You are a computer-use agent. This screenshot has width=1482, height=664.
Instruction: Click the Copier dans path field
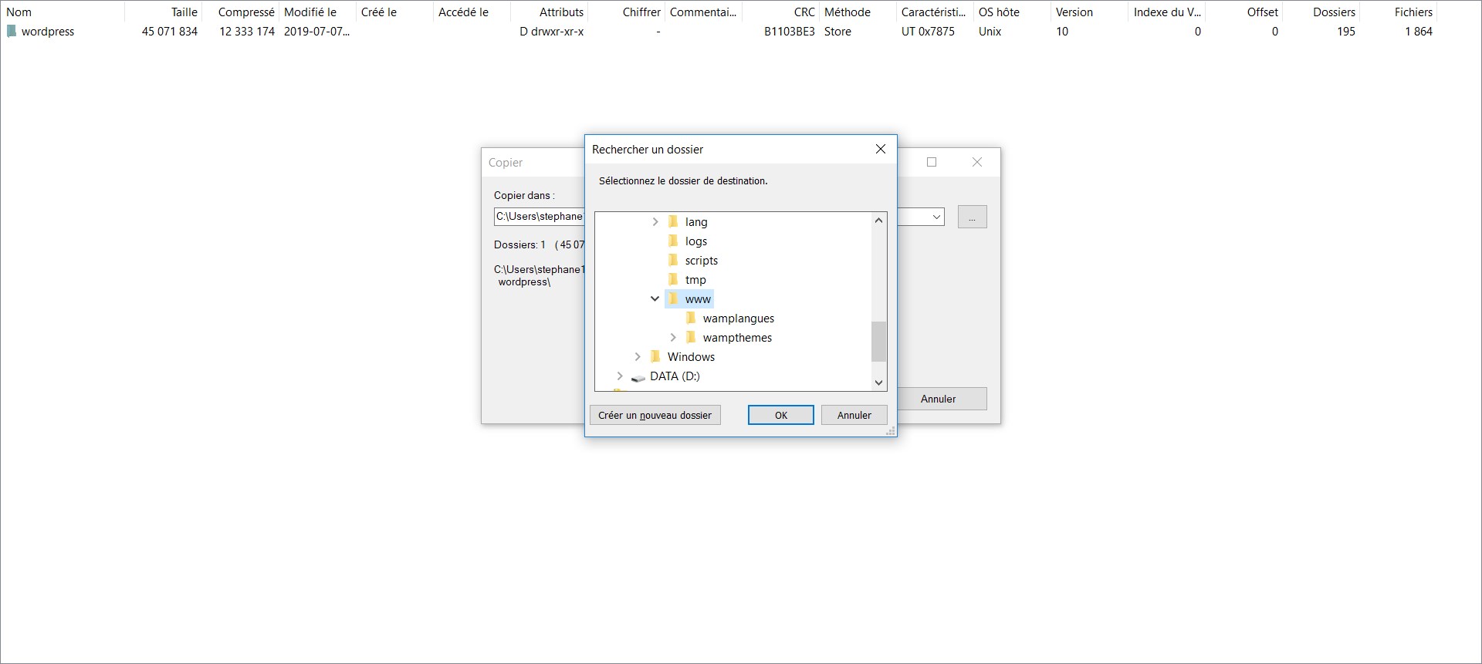[539, 217]
